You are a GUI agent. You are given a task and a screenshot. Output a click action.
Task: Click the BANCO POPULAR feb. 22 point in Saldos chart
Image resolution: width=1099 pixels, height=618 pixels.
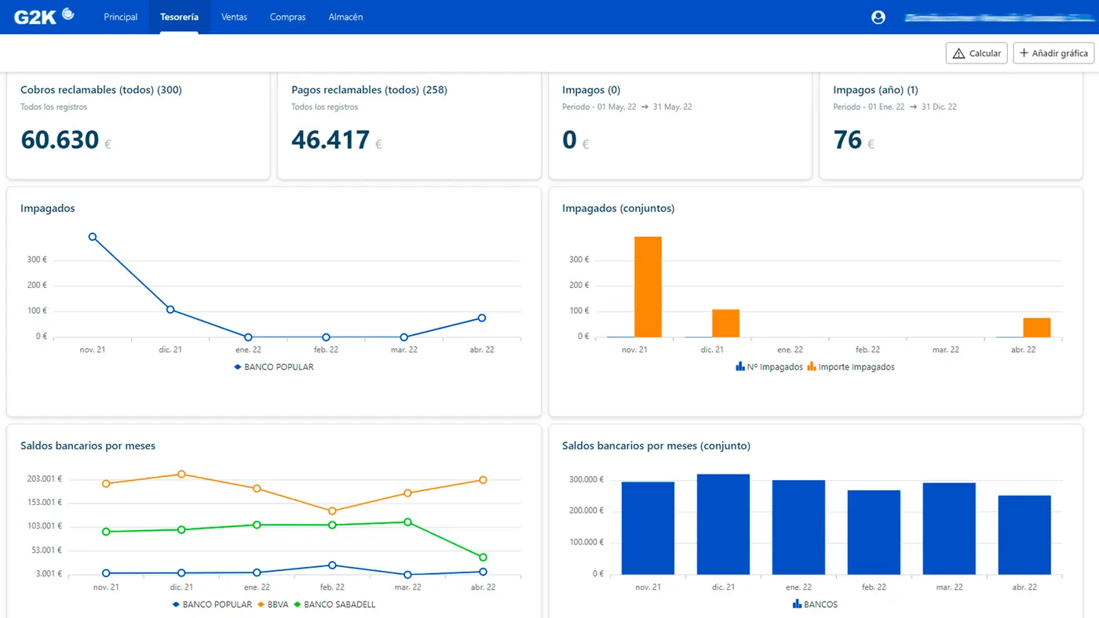332,565
